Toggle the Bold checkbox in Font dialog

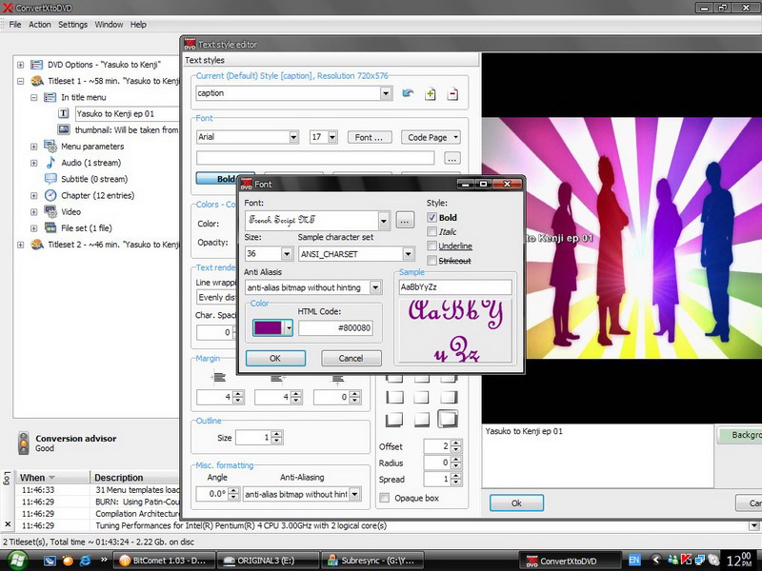pyautogui.click(x=431, y=218)
